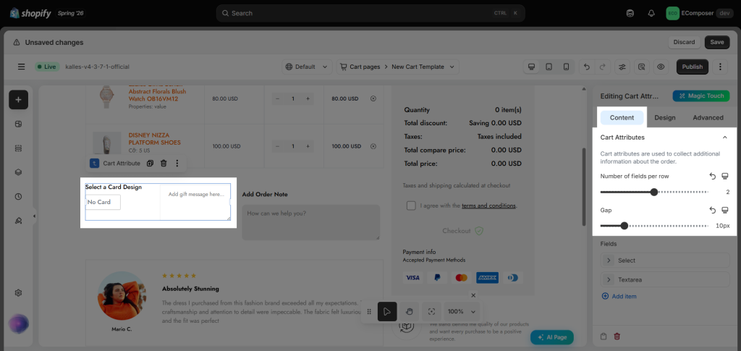Open the Default language dropdown
The image size is (741, 351).
307,67
